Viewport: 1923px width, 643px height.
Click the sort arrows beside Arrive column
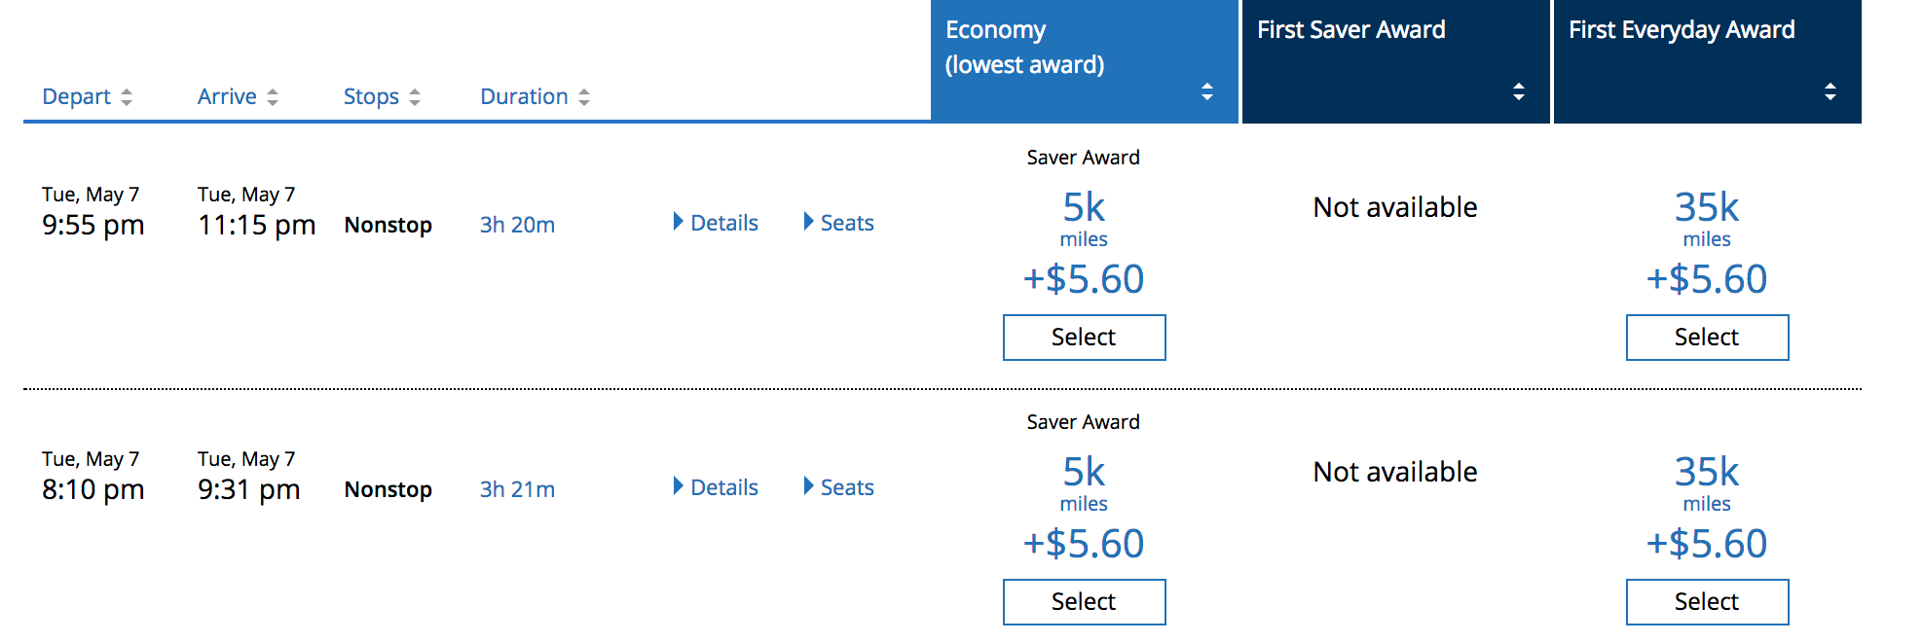point(274,95)
